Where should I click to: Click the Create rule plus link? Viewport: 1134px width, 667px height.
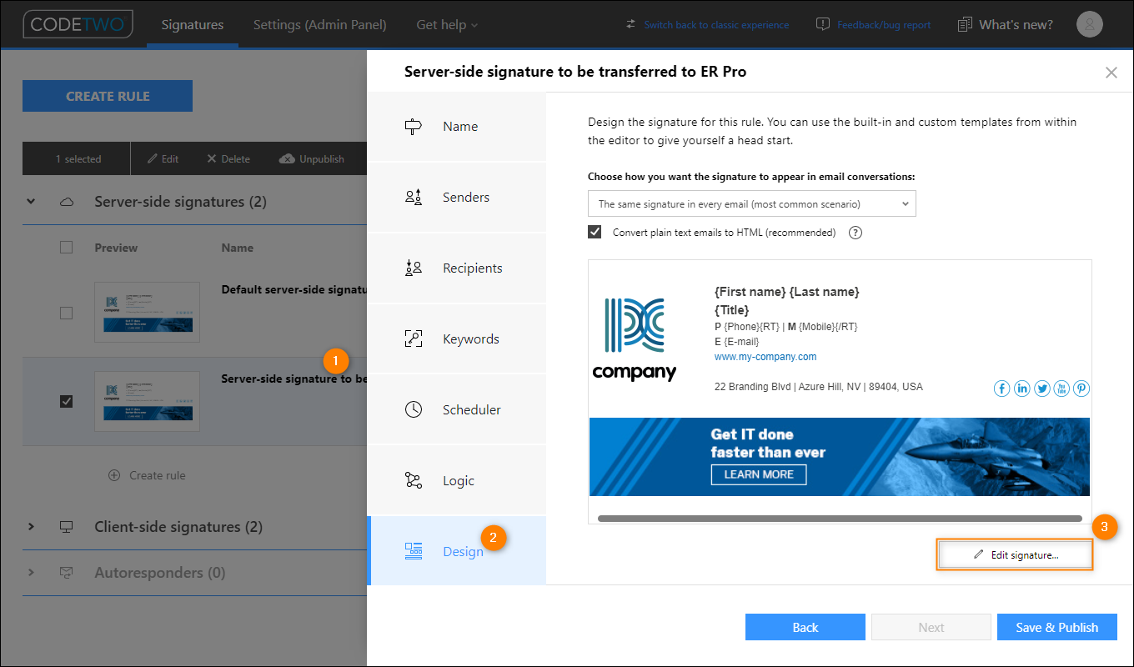(148, 475)
